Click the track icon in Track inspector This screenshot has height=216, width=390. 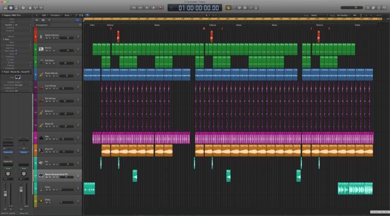[18, 77]
